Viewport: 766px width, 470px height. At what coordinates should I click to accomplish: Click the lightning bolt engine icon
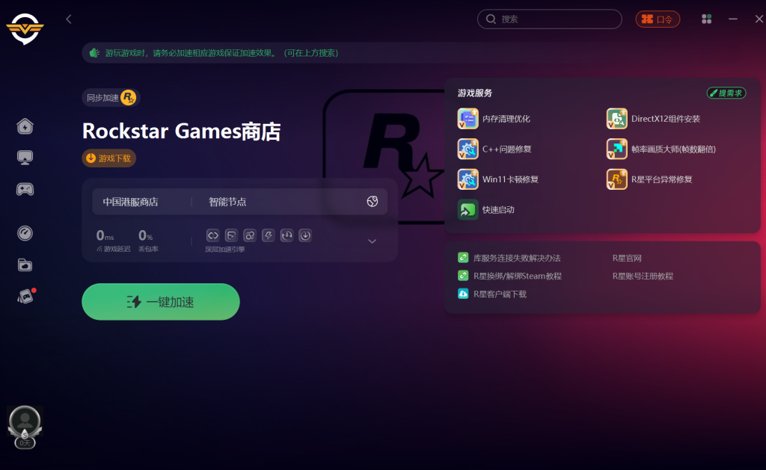coord(269,235)
